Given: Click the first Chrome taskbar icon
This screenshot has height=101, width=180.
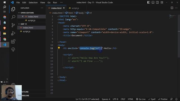Looking at the screenshot, I should [x=4, y=17].
